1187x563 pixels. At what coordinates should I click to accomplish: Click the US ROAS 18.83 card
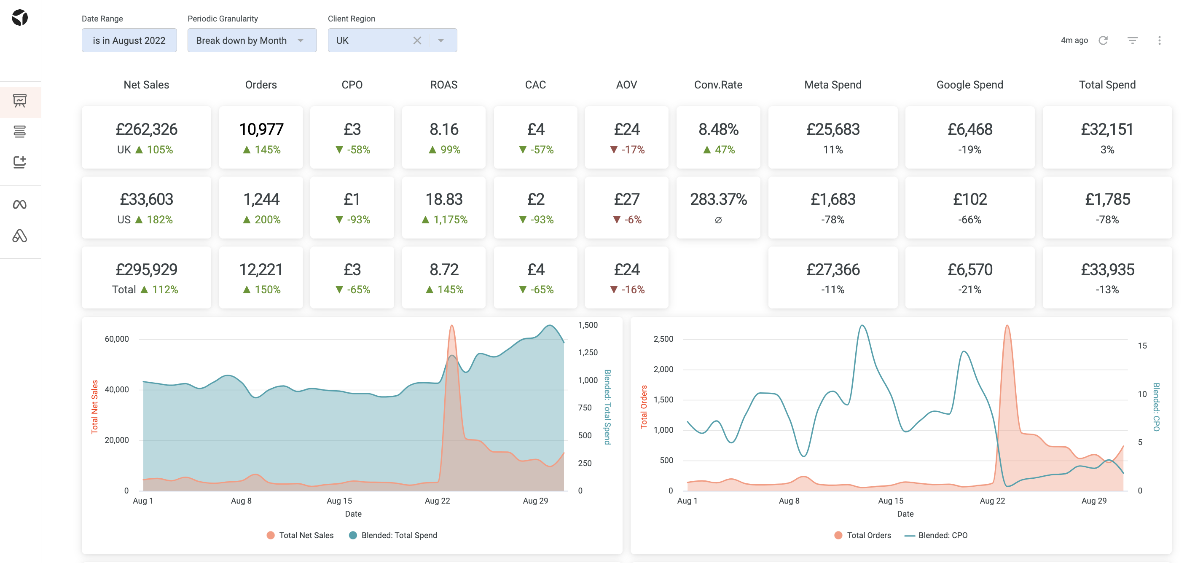point(444,207)
